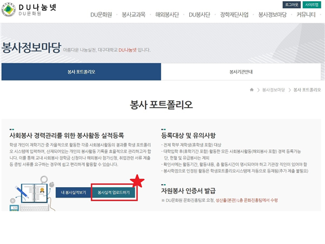This screenshot has height=244, width=325.
Task: Click the notebook portfolio illustration
Action: (32, 193)
